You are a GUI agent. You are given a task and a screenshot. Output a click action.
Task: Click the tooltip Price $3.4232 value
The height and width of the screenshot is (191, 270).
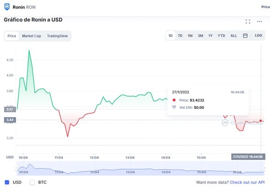pyautogui.click(x=197, y=100)
